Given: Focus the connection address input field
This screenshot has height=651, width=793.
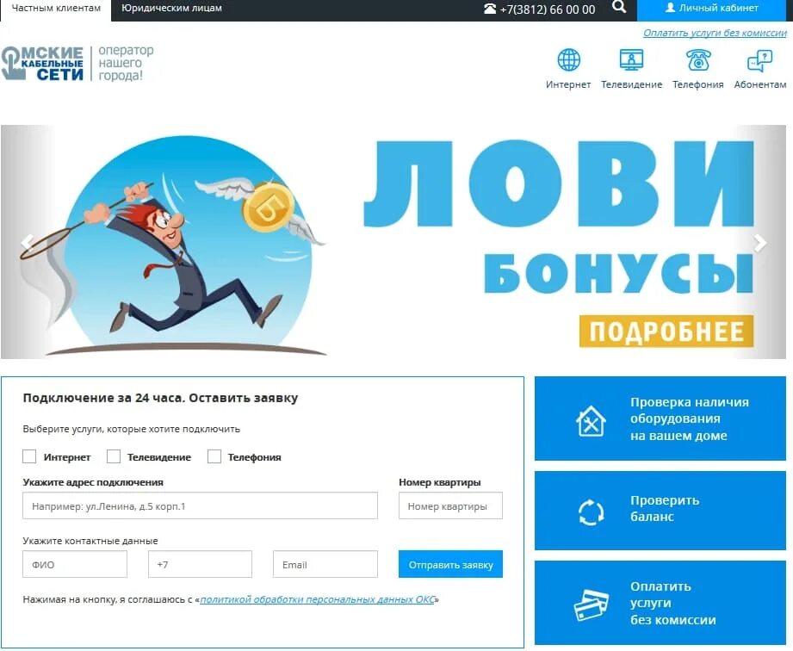Looking at the screenshot, I should 200,505.
